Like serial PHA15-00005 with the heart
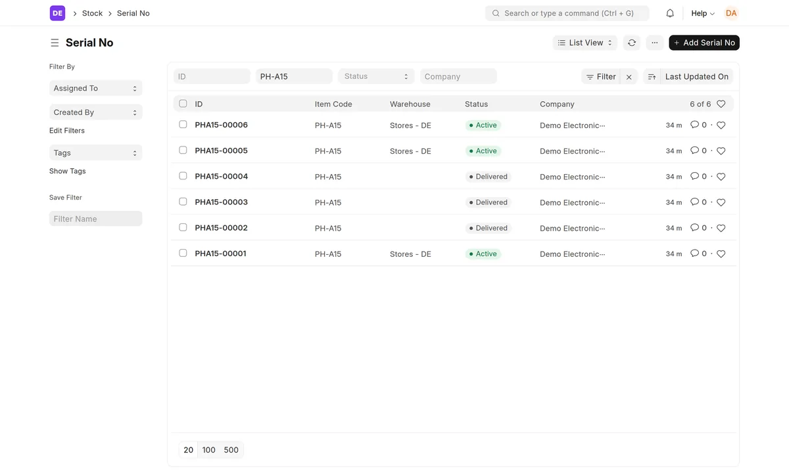The width and height of the screenshot is (789, 473). 721,150
